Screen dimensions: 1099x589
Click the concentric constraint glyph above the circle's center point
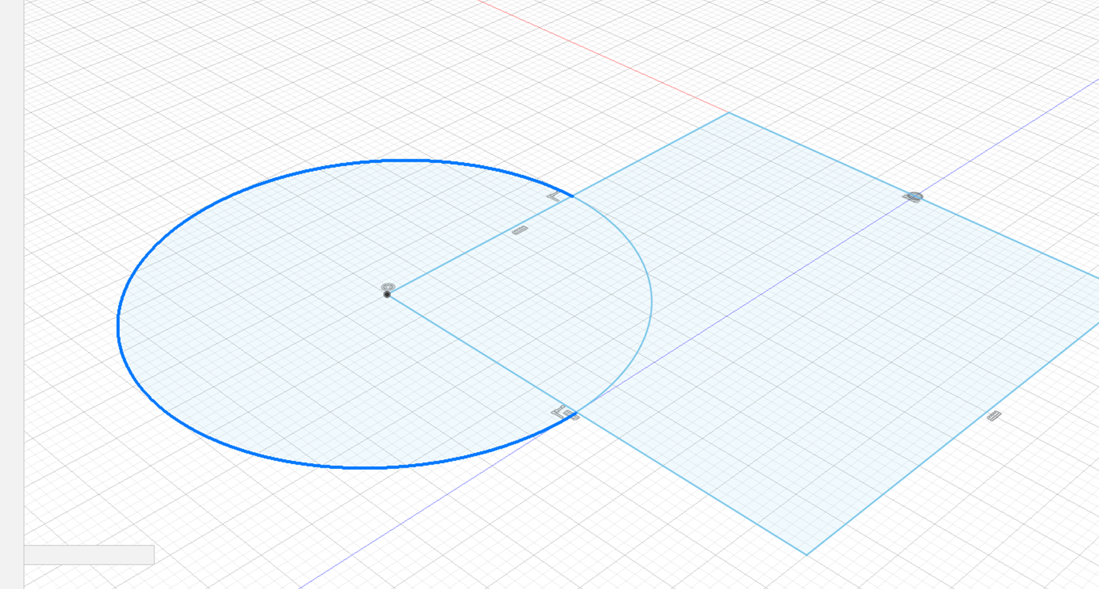click(388, 287)
